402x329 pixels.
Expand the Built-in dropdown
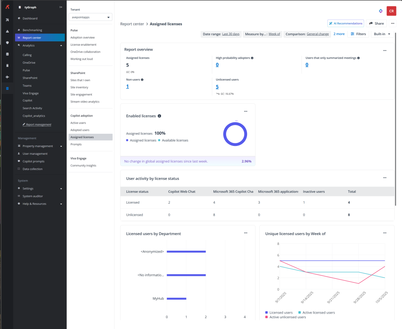[381, 34]
